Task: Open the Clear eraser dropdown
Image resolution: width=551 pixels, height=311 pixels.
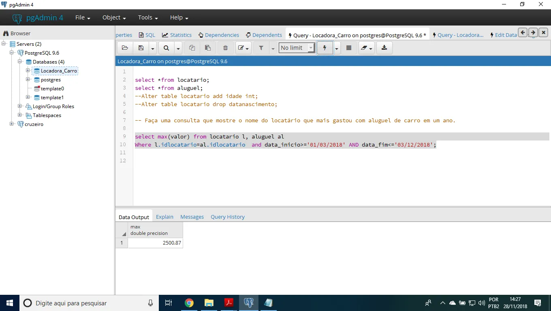Action: [366, 48]
